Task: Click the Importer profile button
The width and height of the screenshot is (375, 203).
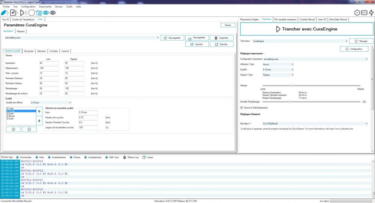Action: coord(197,45)
